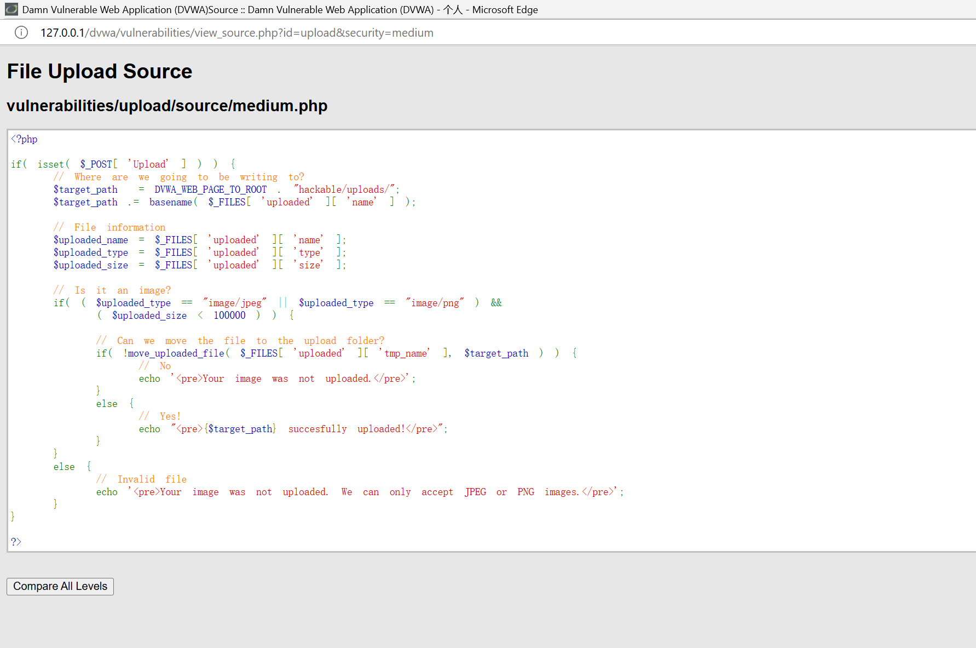976x648 pixels.
Task: Click the '// Is it an image?' comment
Action: click(112, 290)
